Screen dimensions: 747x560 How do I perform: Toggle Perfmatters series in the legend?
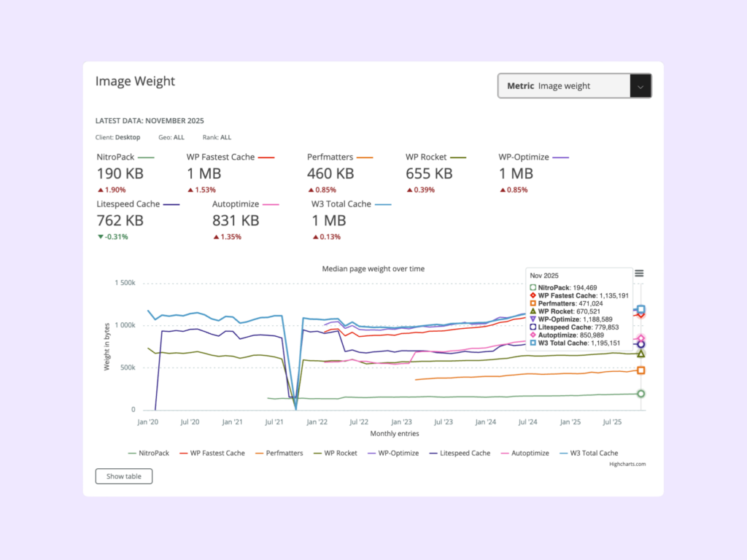pyautogui.click(x=279, y=454)
